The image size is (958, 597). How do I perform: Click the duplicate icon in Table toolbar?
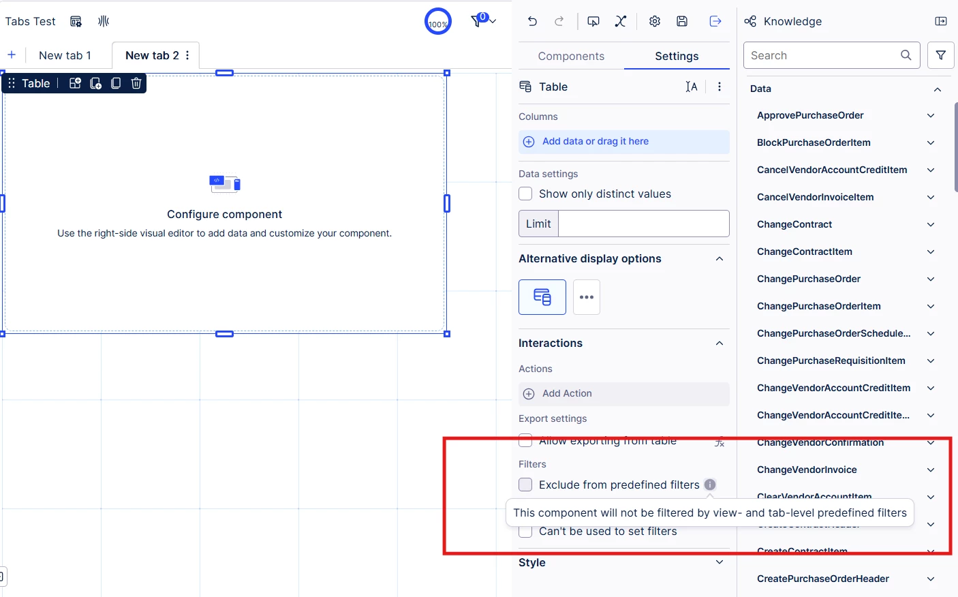pyautogui.click(x=116, y=83)
